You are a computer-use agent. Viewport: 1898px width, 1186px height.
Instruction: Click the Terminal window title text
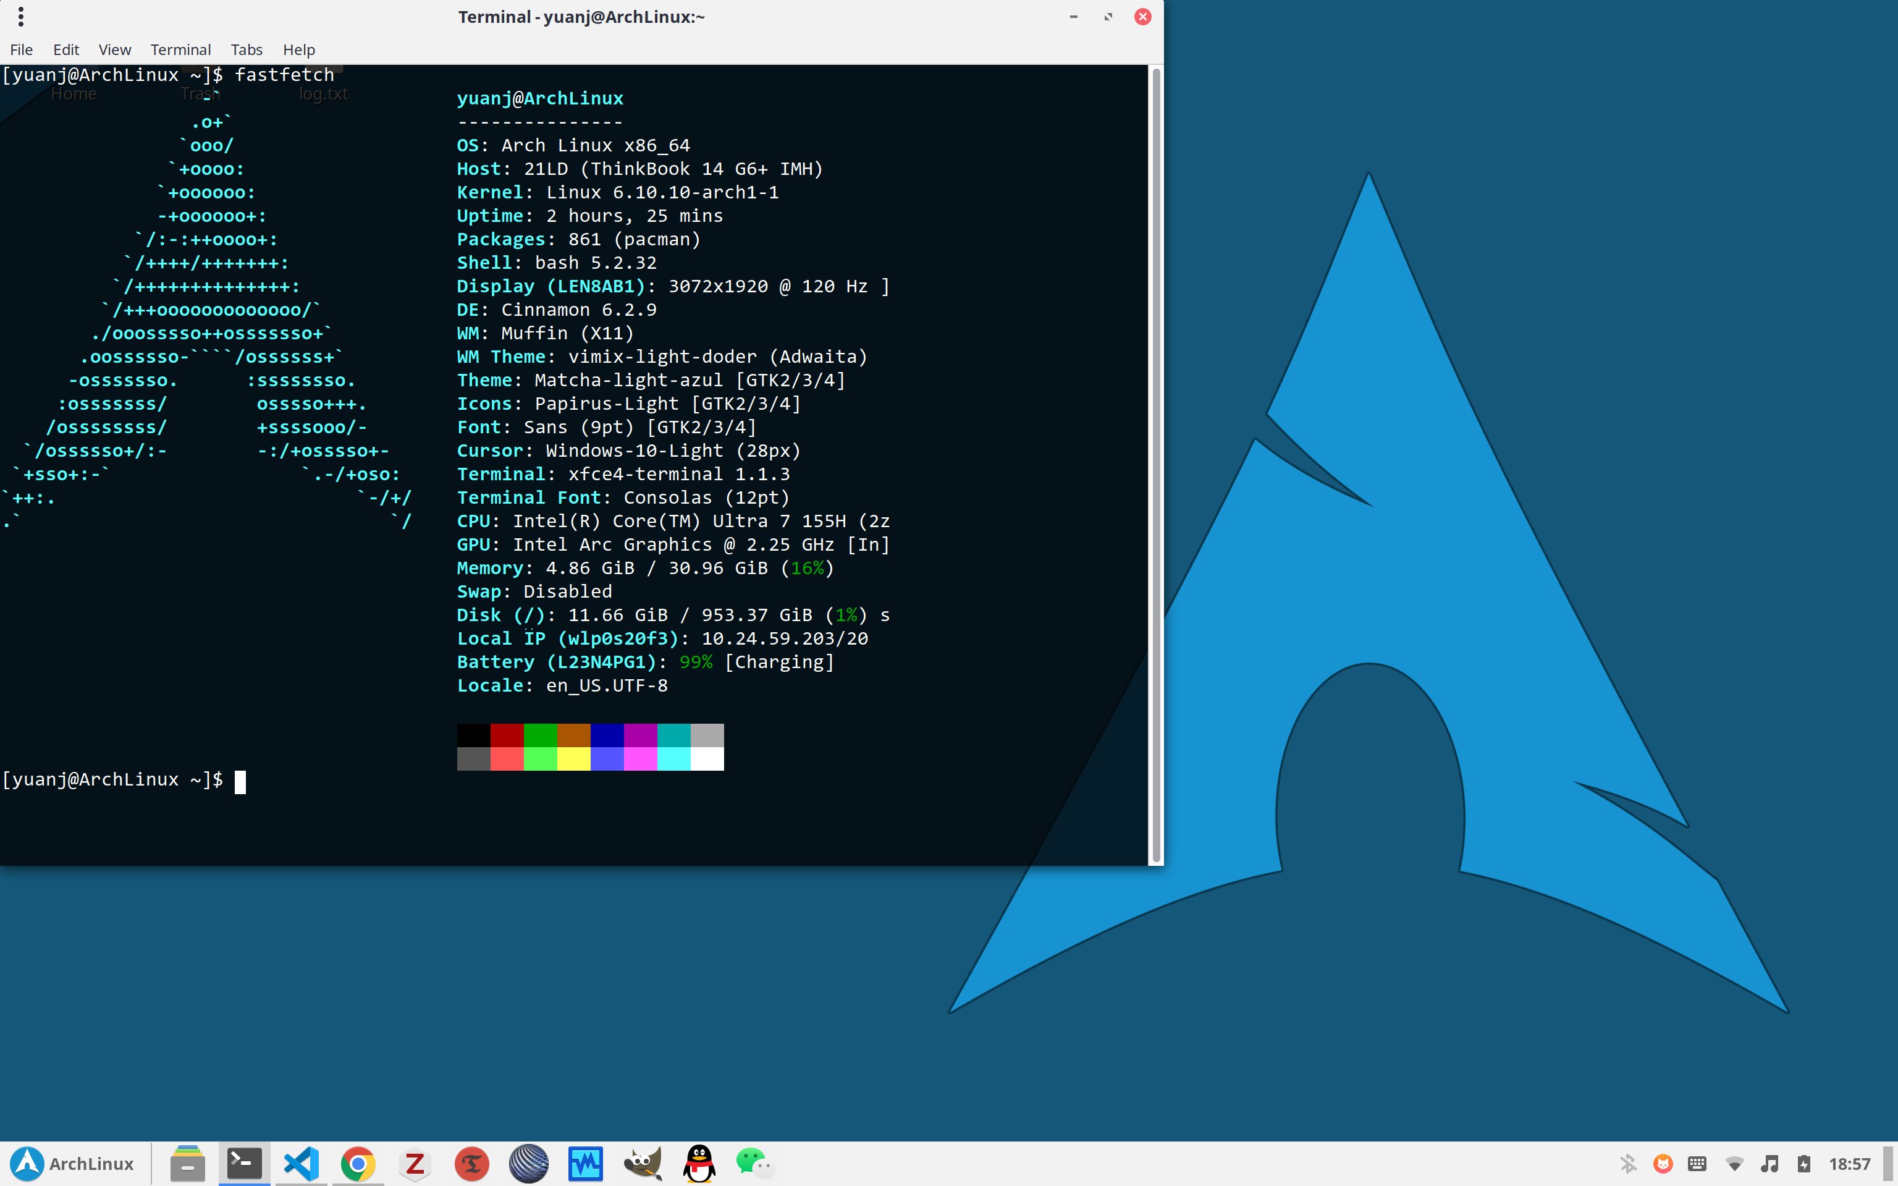[x=581, y=17]
